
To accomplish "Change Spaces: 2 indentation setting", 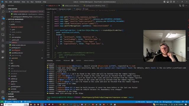I will pos(149,102).
